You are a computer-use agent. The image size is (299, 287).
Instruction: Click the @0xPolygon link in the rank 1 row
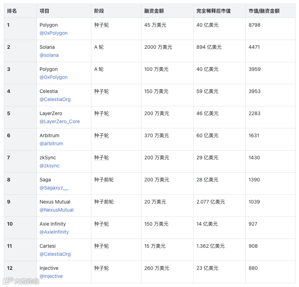coord(54,33)
